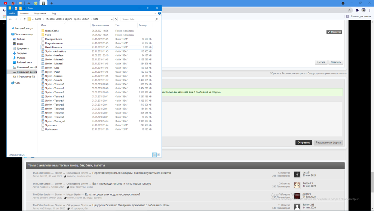Viewport: 374px width, 211px height.
Task: Open the HD browser tab
Action: [28, 3]
